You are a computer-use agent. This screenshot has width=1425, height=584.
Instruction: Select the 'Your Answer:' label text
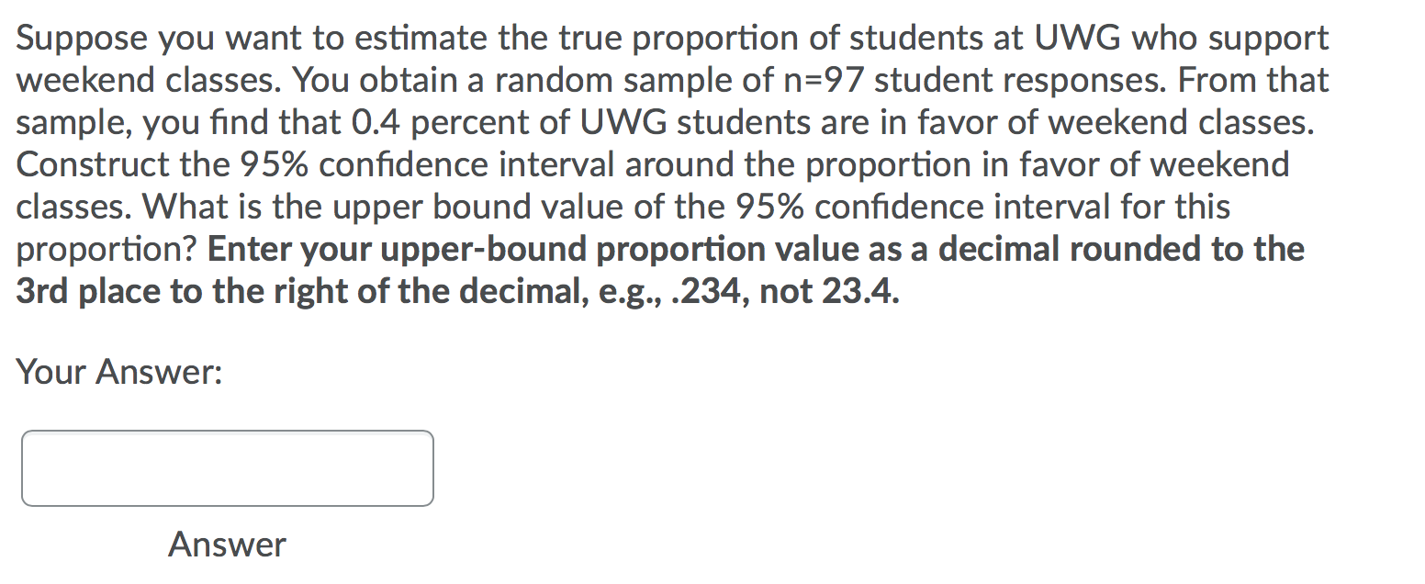coord(119,373)
